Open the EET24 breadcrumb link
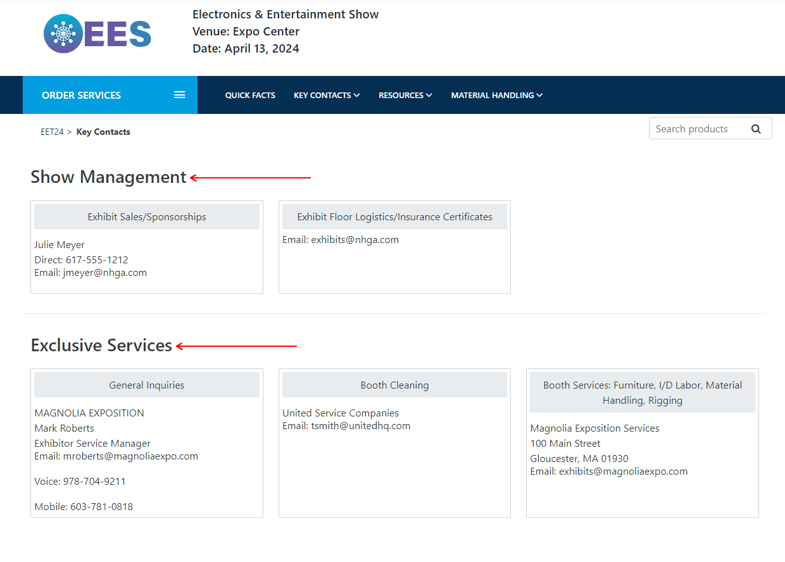This screenshot has height=562, width=785. click(51, 132)
